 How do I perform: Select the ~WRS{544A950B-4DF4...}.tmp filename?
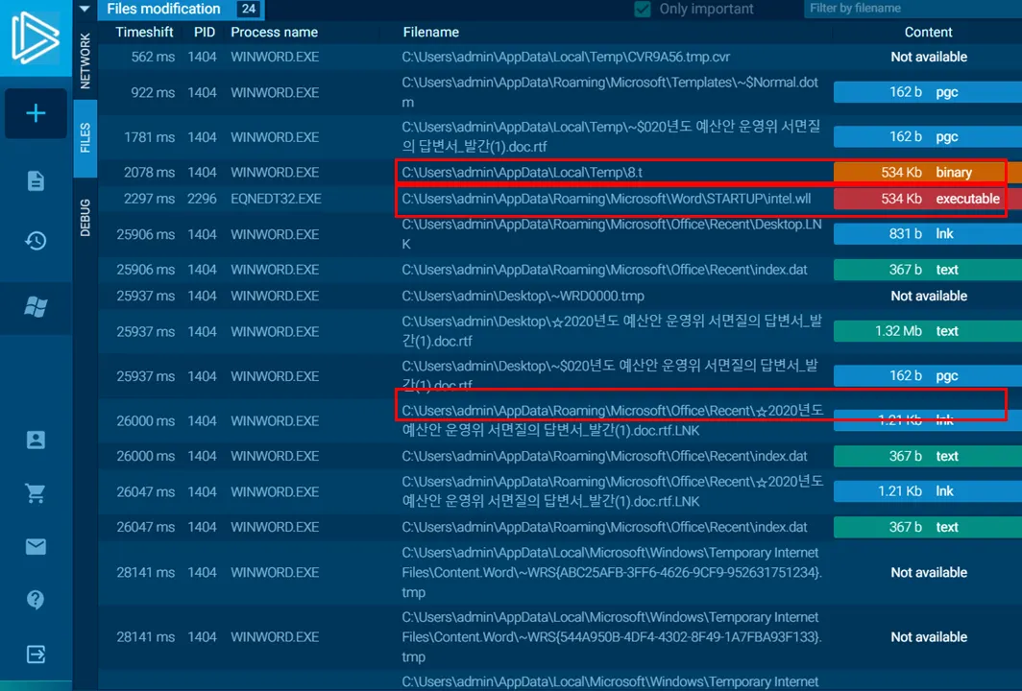point(611,637)
